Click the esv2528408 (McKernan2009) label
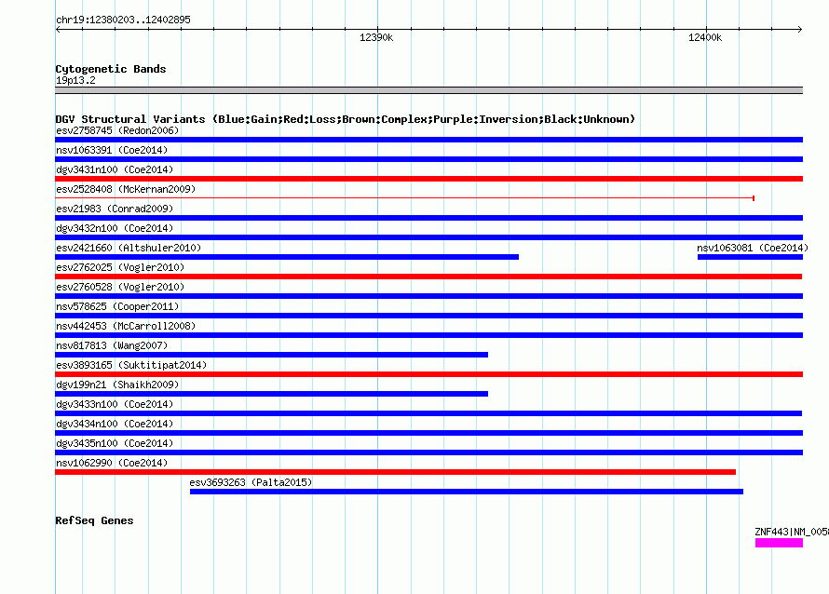 [126, 189]
